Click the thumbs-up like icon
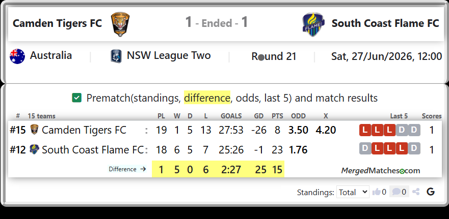 point(376,192)
